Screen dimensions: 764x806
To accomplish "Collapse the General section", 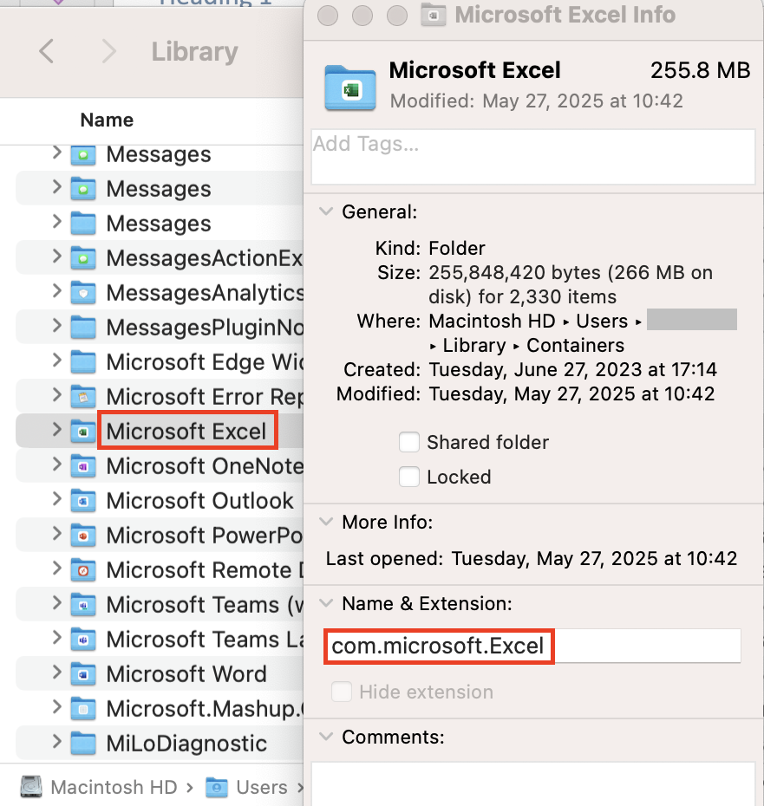I will 326,211.
